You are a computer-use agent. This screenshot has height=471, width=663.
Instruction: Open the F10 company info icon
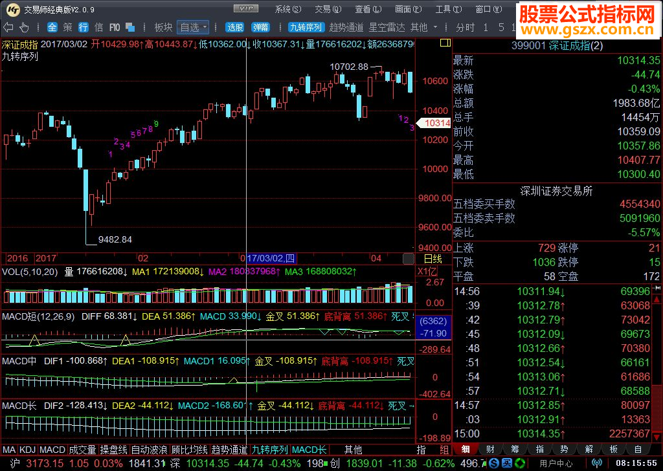point(115,27)
